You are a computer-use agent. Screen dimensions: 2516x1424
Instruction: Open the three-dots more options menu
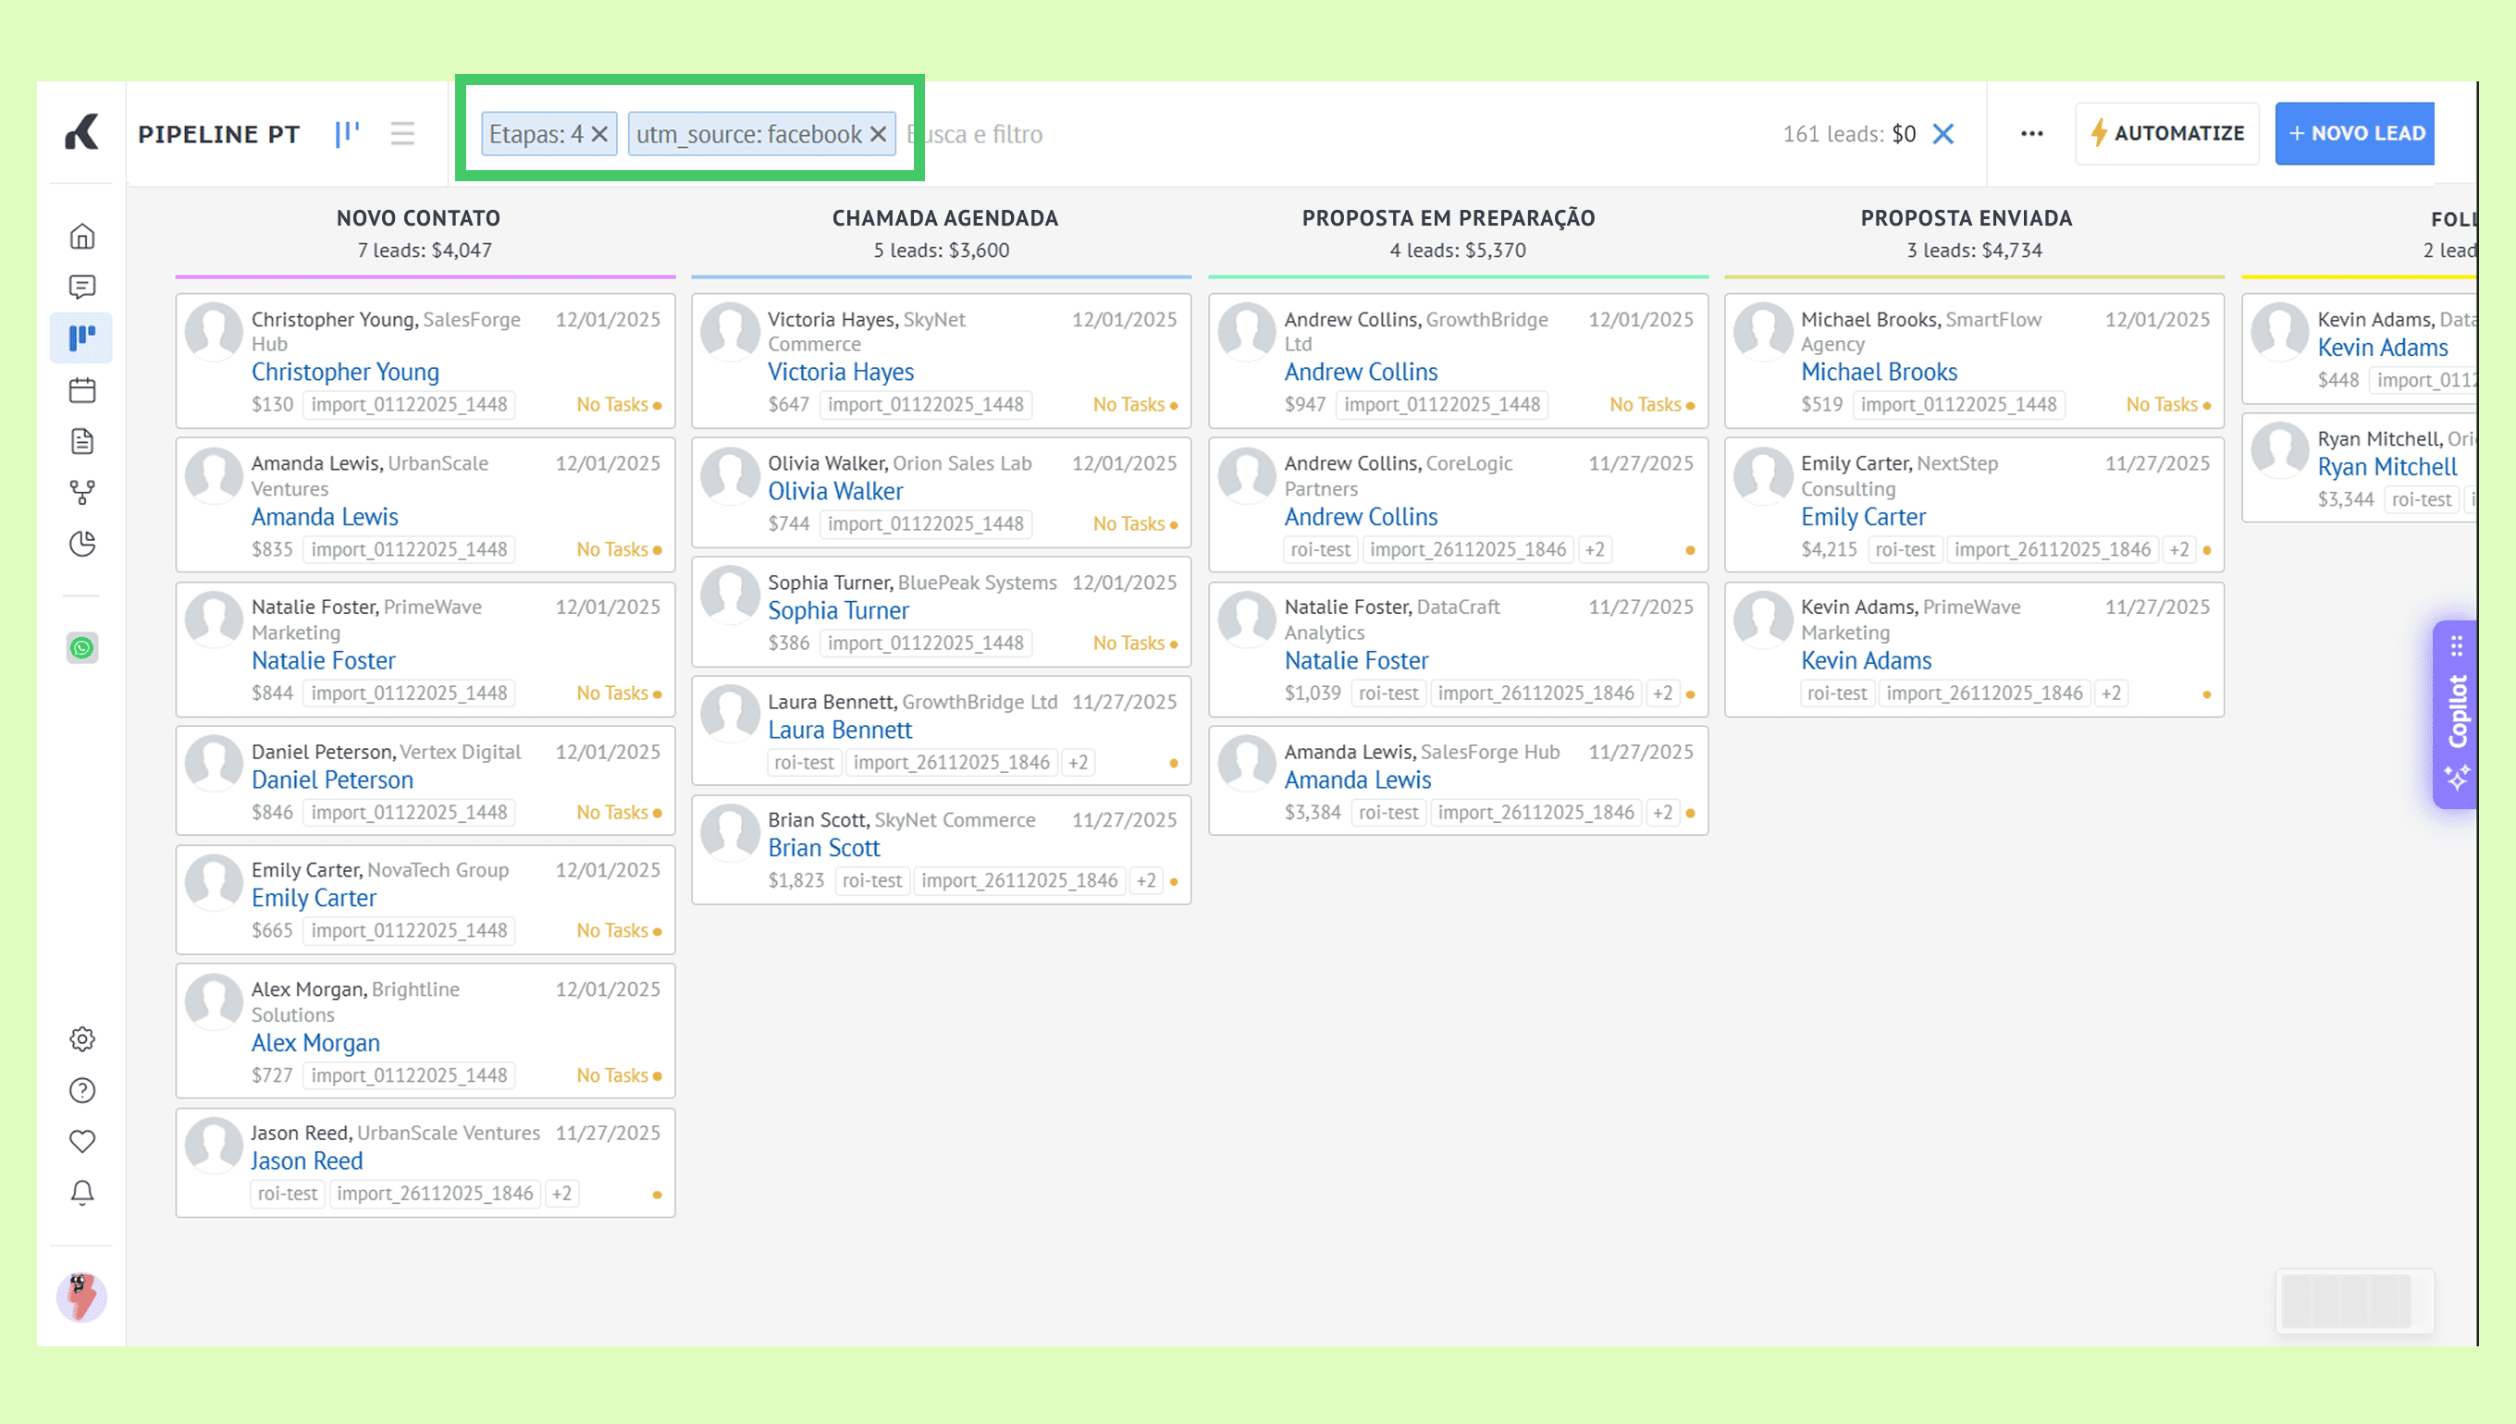click(2032, 134)
